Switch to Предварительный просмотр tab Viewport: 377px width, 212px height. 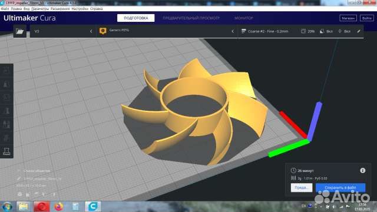pyautogui.click(x=191, y=18)
